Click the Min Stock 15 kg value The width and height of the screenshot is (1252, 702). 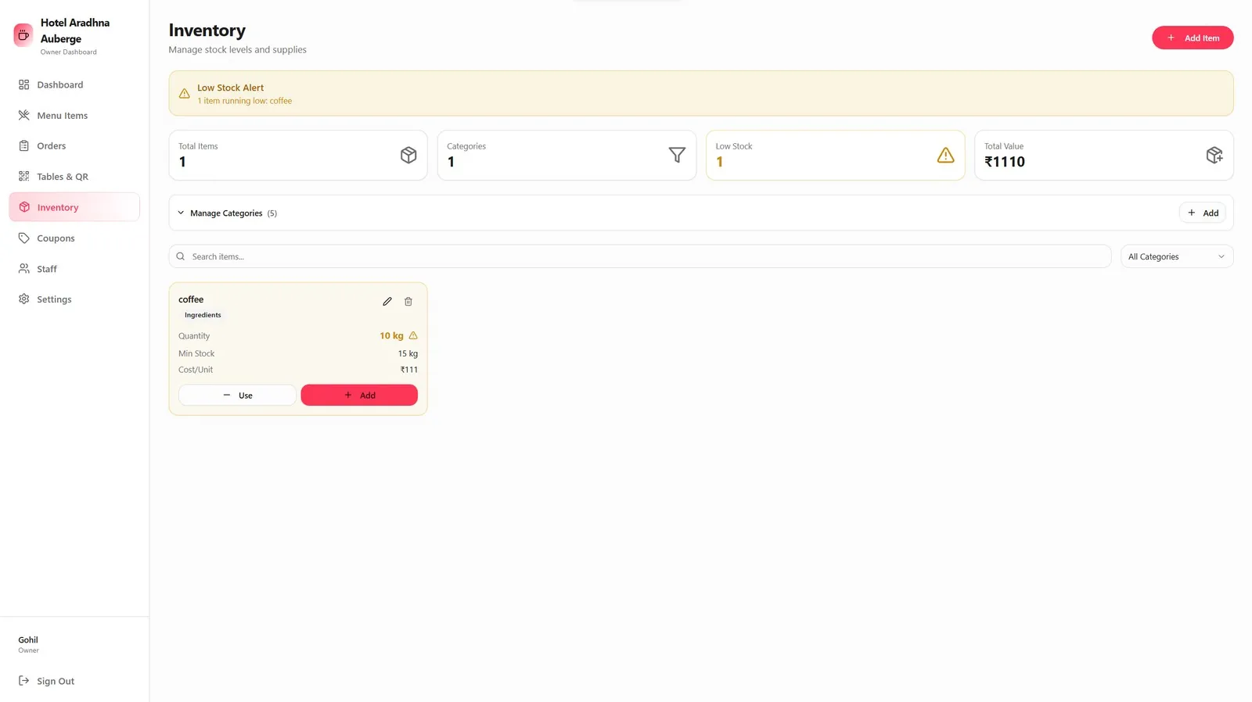(408, 353)
